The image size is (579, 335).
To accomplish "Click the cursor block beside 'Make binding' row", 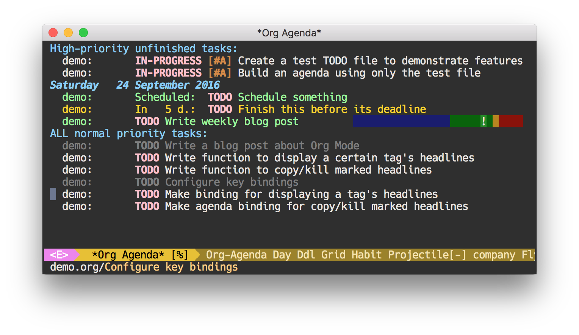I will pyautogui.click(x=53, y=194).
